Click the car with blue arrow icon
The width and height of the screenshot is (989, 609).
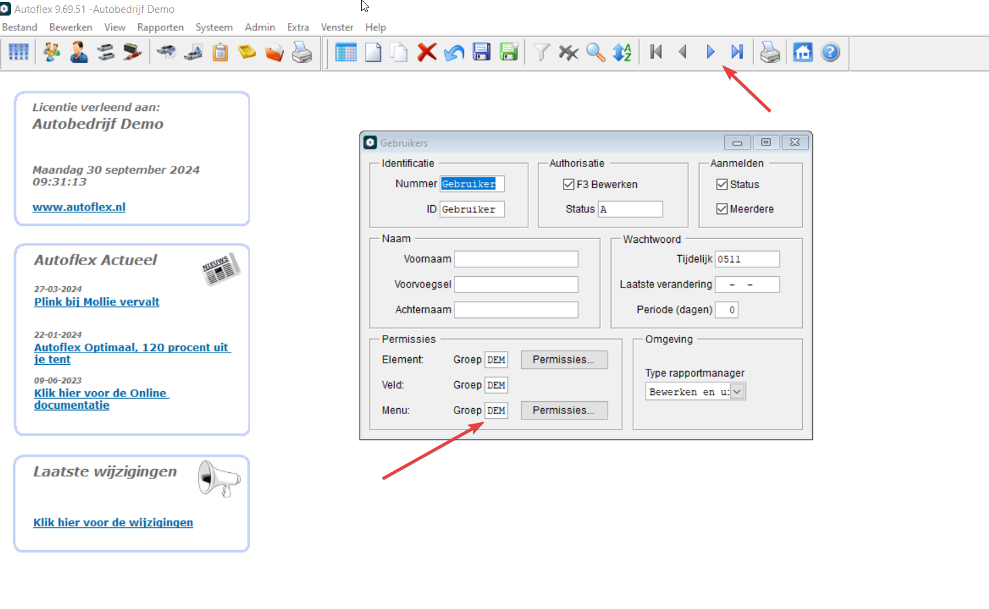[194, 52]
